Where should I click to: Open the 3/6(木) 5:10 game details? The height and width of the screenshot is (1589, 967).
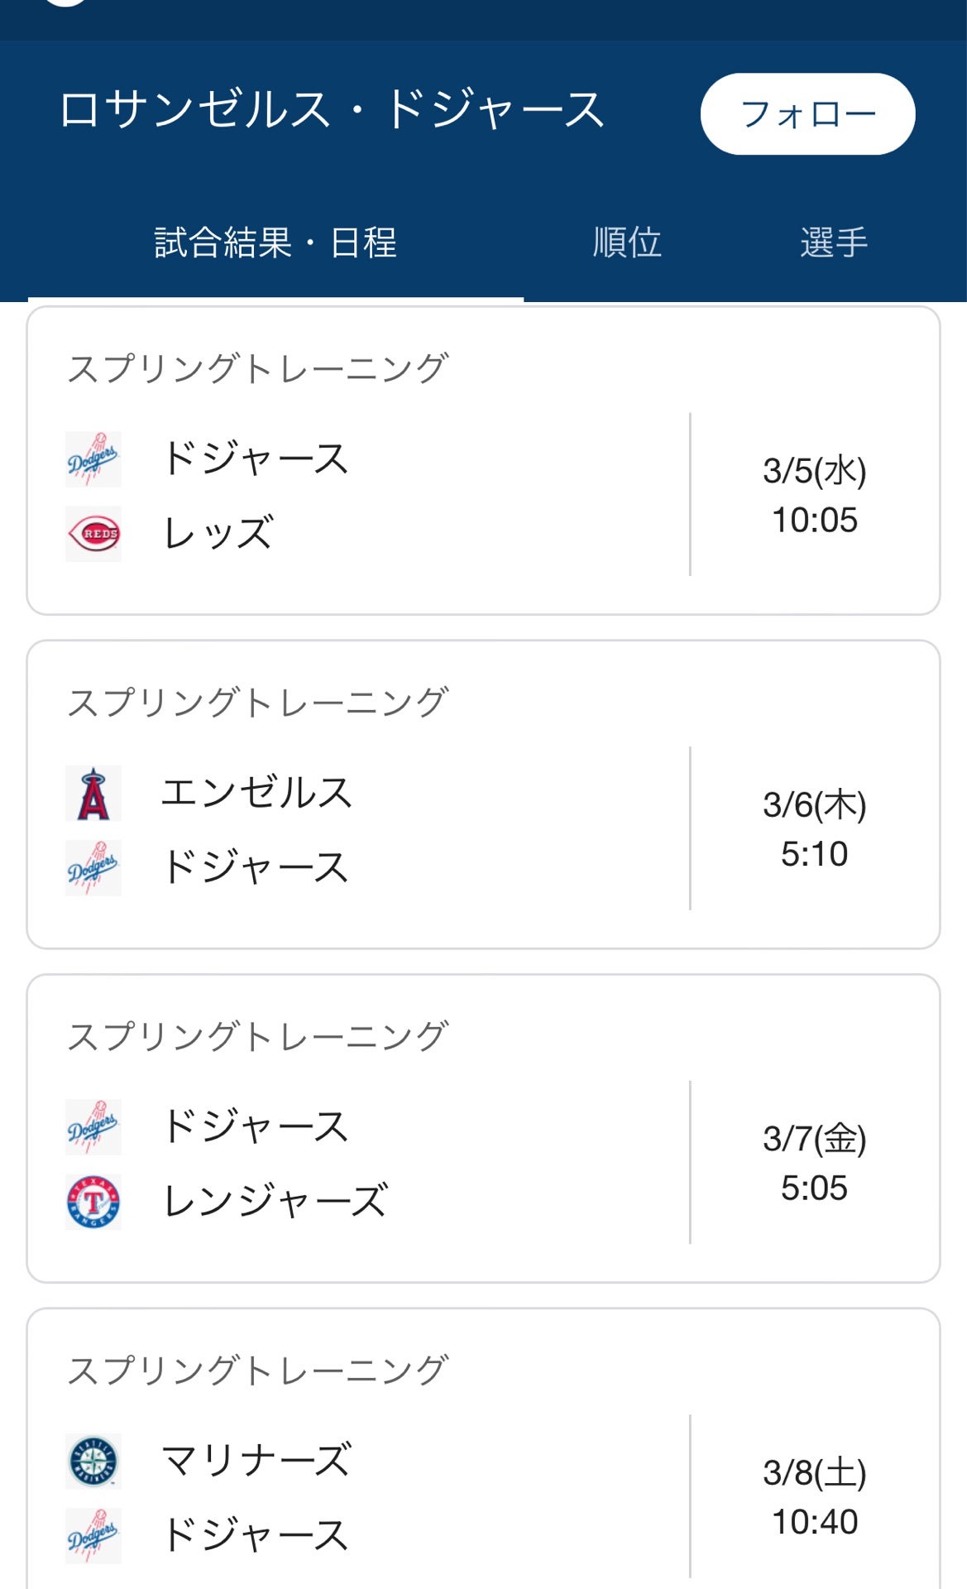point(815,828)
